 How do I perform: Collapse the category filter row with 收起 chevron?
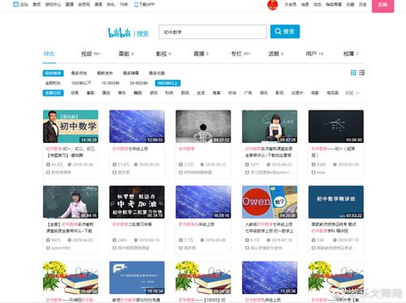(x=352, y=93)
